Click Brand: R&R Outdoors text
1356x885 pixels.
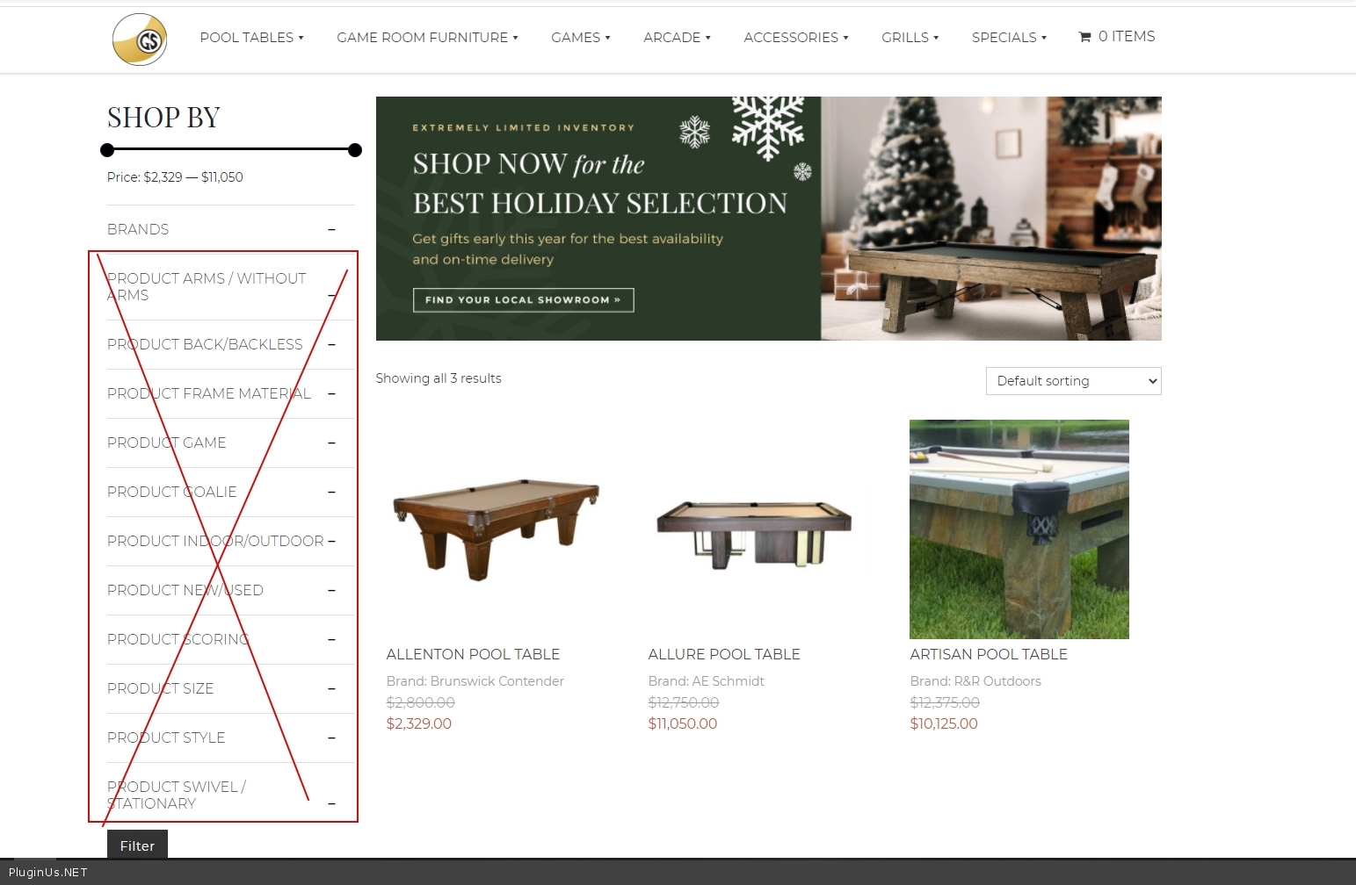975,681
